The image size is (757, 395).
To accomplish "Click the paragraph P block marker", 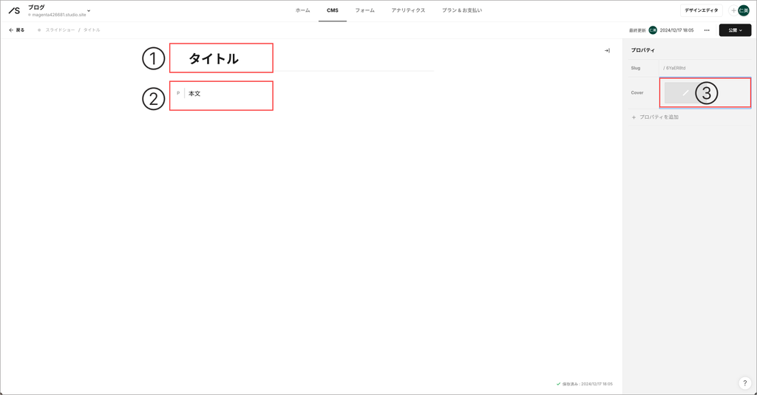I will (178, 94).
